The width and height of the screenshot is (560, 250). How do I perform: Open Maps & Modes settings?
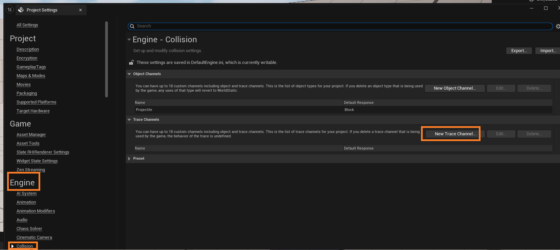tap(31, 76)
